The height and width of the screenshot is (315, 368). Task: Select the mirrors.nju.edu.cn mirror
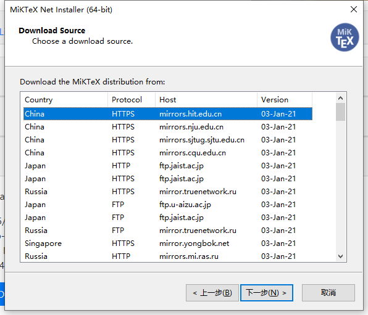point(168,127)
